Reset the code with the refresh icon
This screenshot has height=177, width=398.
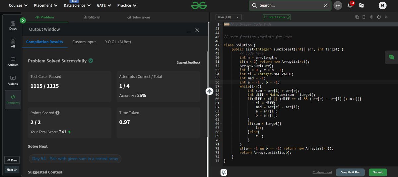pos(379,17)
